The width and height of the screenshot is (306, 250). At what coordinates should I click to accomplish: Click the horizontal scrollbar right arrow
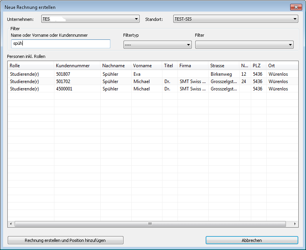tap(295, 224)
